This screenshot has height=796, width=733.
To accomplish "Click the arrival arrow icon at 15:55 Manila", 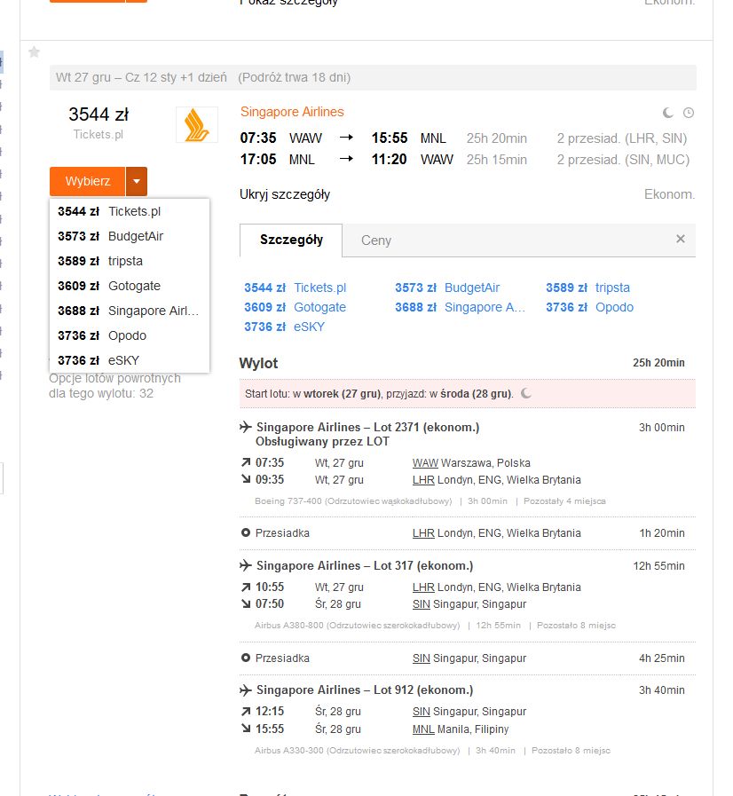I will tap(246, 729).
